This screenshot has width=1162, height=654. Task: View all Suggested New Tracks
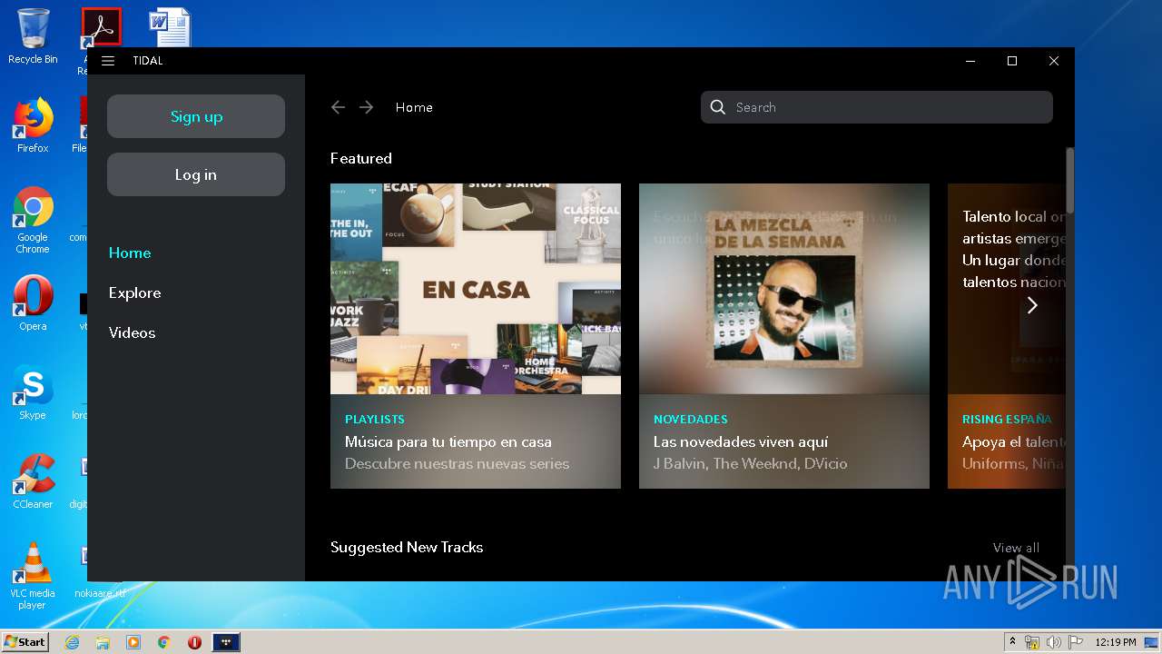pyautogui.click(x=1016, y=548)
